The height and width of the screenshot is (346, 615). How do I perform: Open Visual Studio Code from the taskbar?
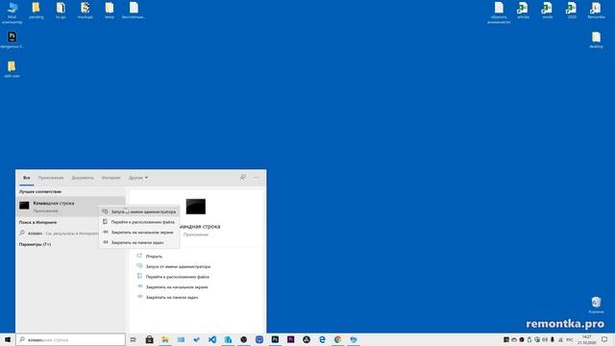212,339
